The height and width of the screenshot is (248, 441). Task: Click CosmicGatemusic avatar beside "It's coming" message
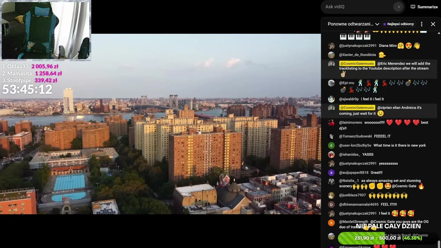tap(331, 108)
